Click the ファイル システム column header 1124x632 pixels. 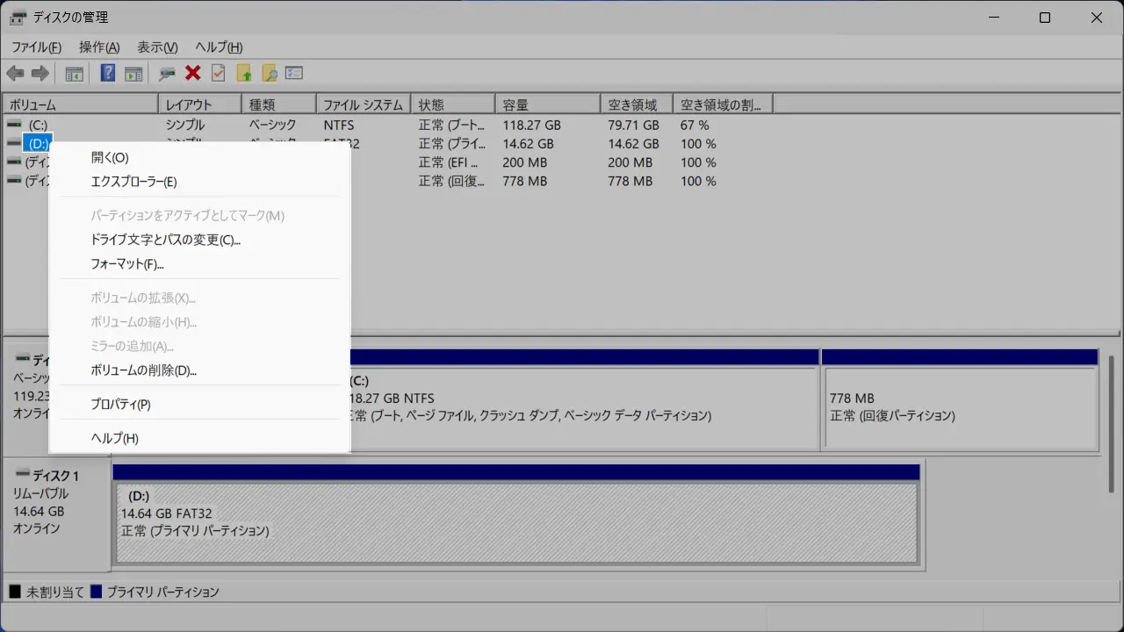(363, 105)
